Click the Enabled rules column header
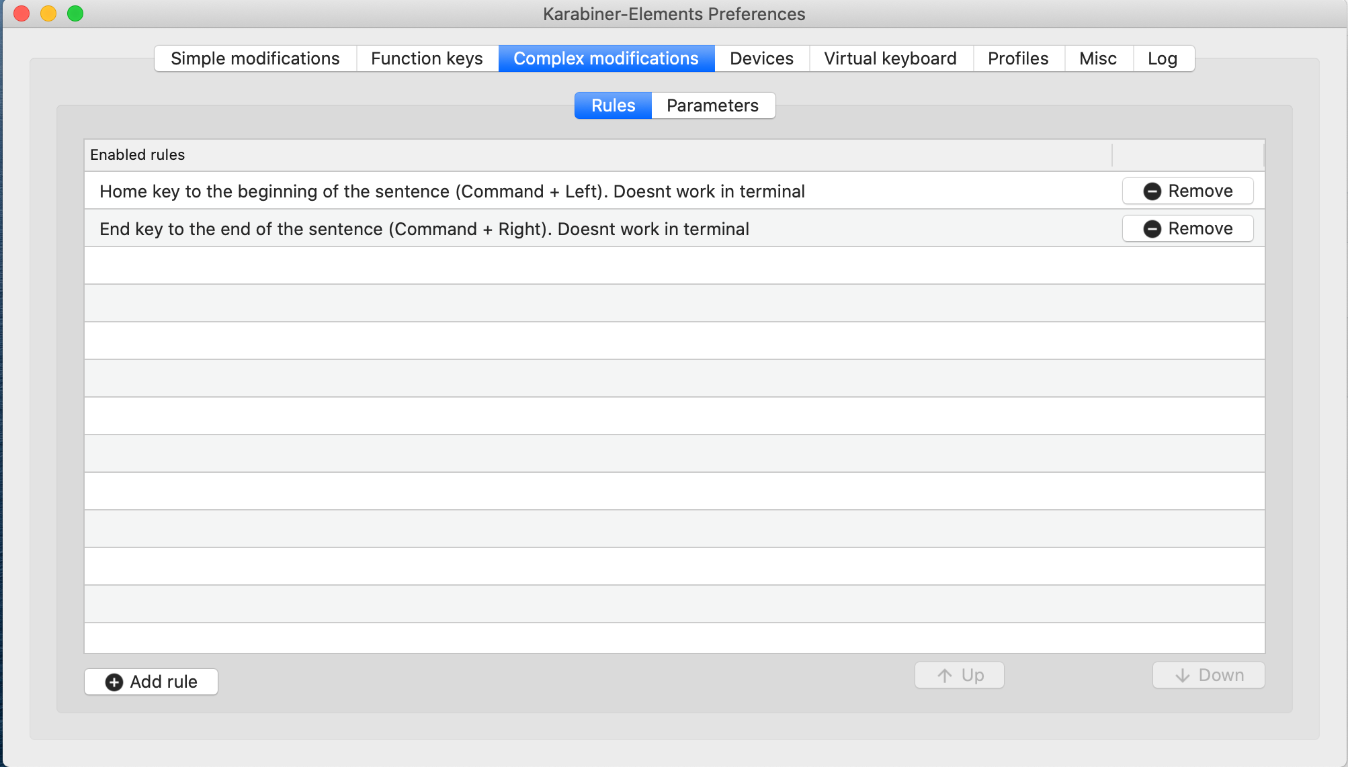This screenshot has height=767, width=1348. coord(138,155)
